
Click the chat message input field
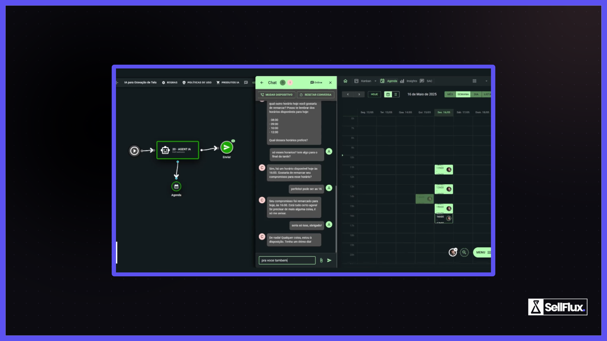tap(287, 260)
